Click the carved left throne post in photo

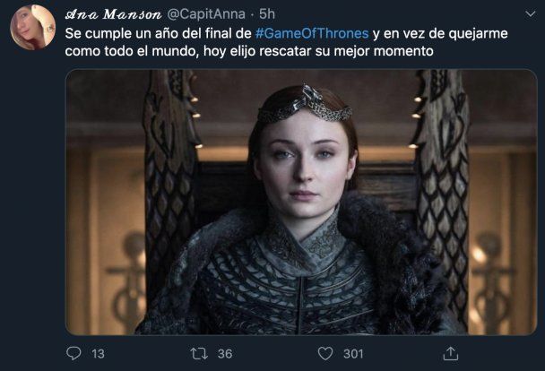[171, 181]
